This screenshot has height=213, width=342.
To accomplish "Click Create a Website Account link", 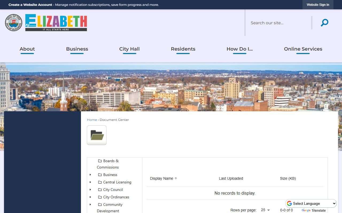I will (30, 5).
